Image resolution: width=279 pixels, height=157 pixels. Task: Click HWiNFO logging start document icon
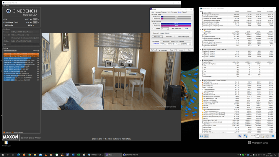263,136
